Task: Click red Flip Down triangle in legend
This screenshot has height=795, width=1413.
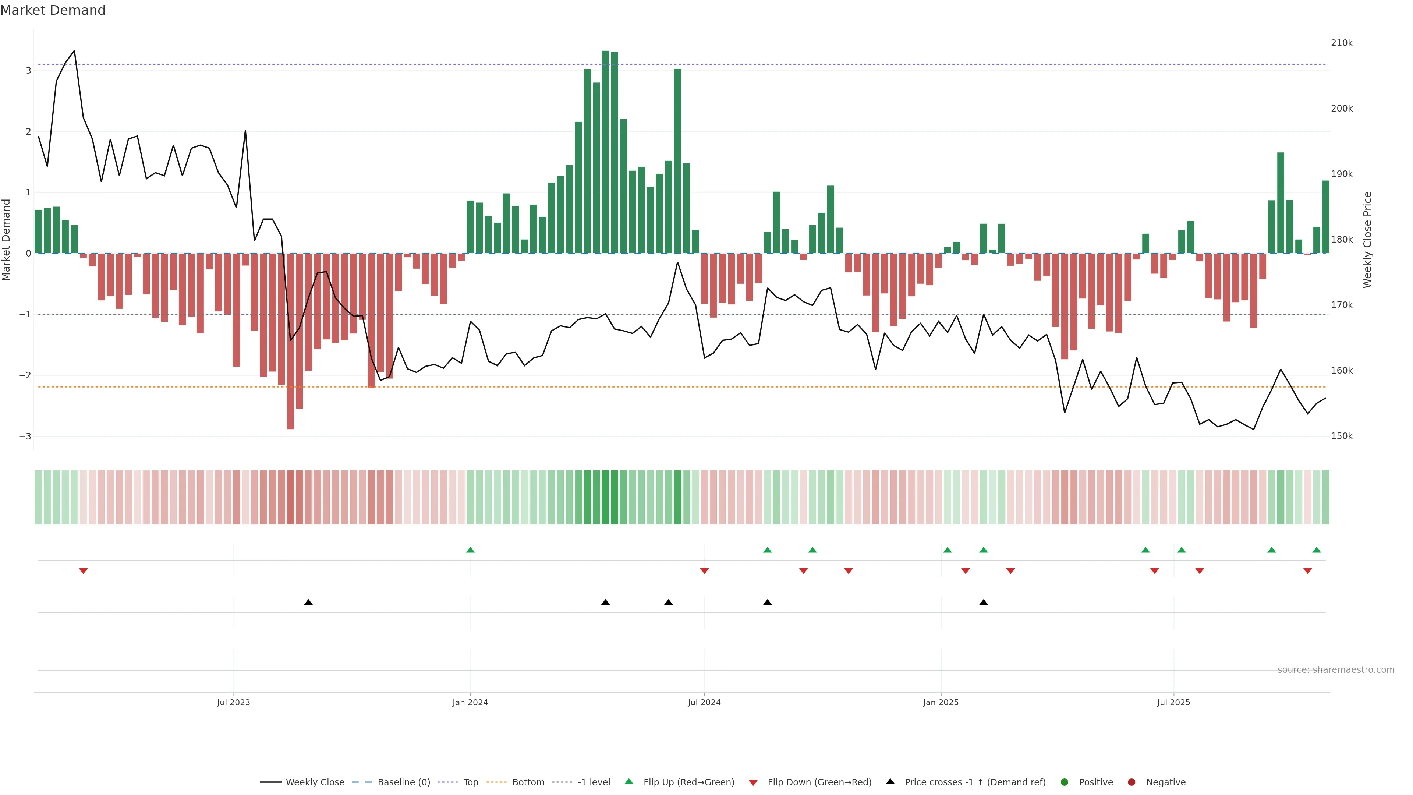Action: pos(753,782)
